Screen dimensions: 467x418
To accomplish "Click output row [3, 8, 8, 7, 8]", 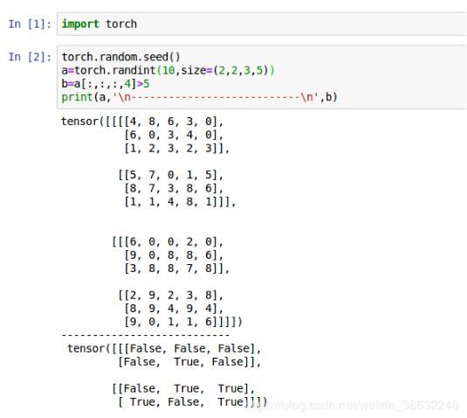I will click(177, 268).
